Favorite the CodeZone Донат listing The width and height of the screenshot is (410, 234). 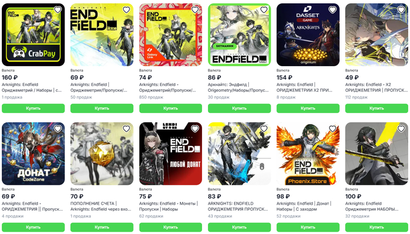tap(58, 129)
